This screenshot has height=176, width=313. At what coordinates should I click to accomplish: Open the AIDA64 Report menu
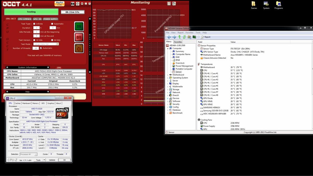180,33
